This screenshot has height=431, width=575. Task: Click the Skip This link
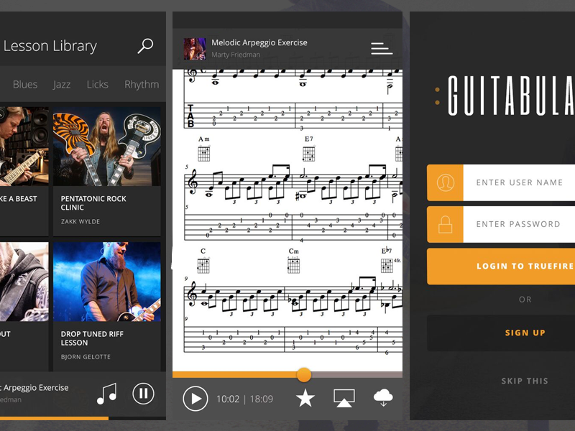(x=525, y=381)
